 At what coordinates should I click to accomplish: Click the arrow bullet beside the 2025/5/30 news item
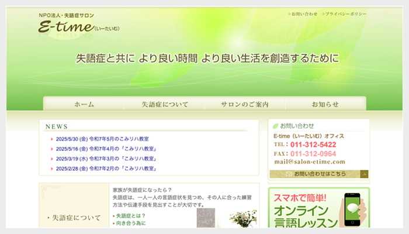(x=53, y=139)
